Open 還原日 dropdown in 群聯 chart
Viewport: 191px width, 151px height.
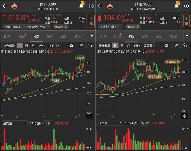pyautogui.click(x=54, y=46)
